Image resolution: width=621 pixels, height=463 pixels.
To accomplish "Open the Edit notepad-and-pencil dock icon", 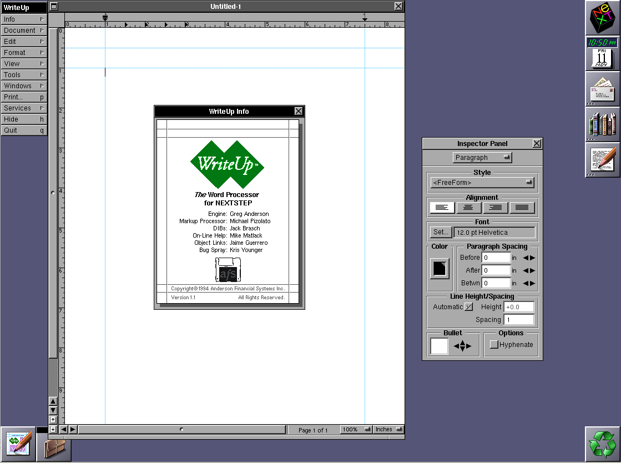I will click(602, 160).
